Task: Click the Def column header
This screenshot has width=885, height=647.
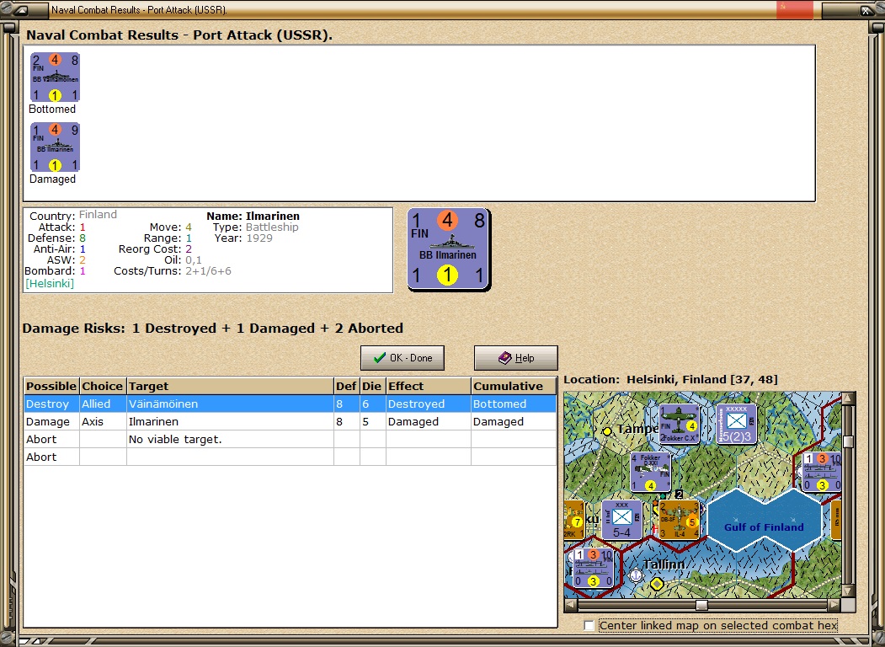Action: [347, 386]
